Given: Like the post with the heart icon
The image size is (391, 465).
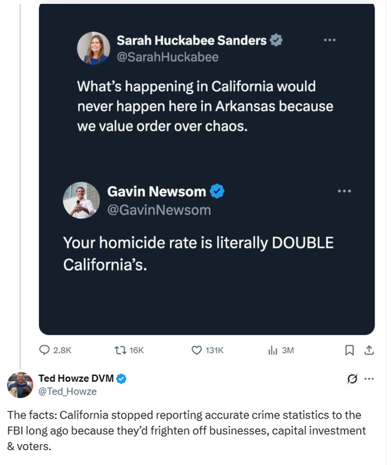Looking at the screenshot, I should pyautogui.click(x=196, y=350).
